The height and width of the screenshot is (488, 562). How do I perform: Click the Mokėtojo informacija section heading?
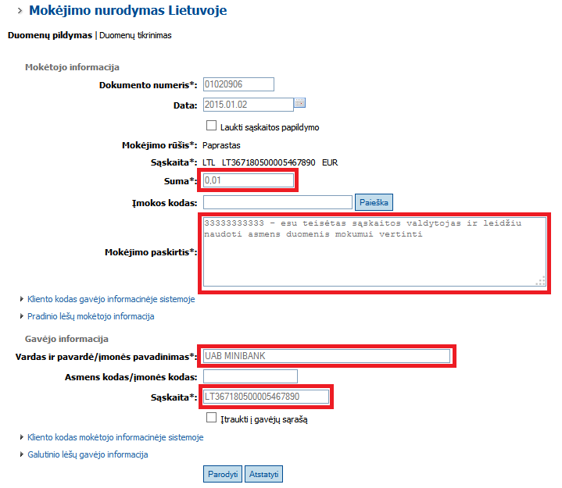[72, 67]
